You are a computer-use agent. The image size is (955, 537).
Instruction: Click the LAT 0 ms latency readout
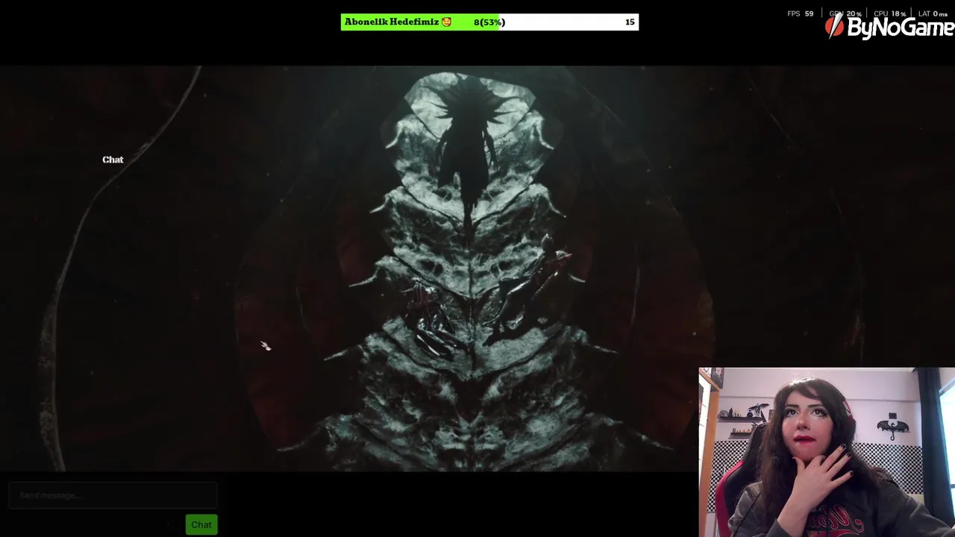(933, 13)
